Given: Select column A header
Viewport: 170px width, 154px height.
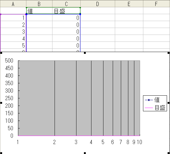Looking at the screenshot, I should (x=13, y=4).
